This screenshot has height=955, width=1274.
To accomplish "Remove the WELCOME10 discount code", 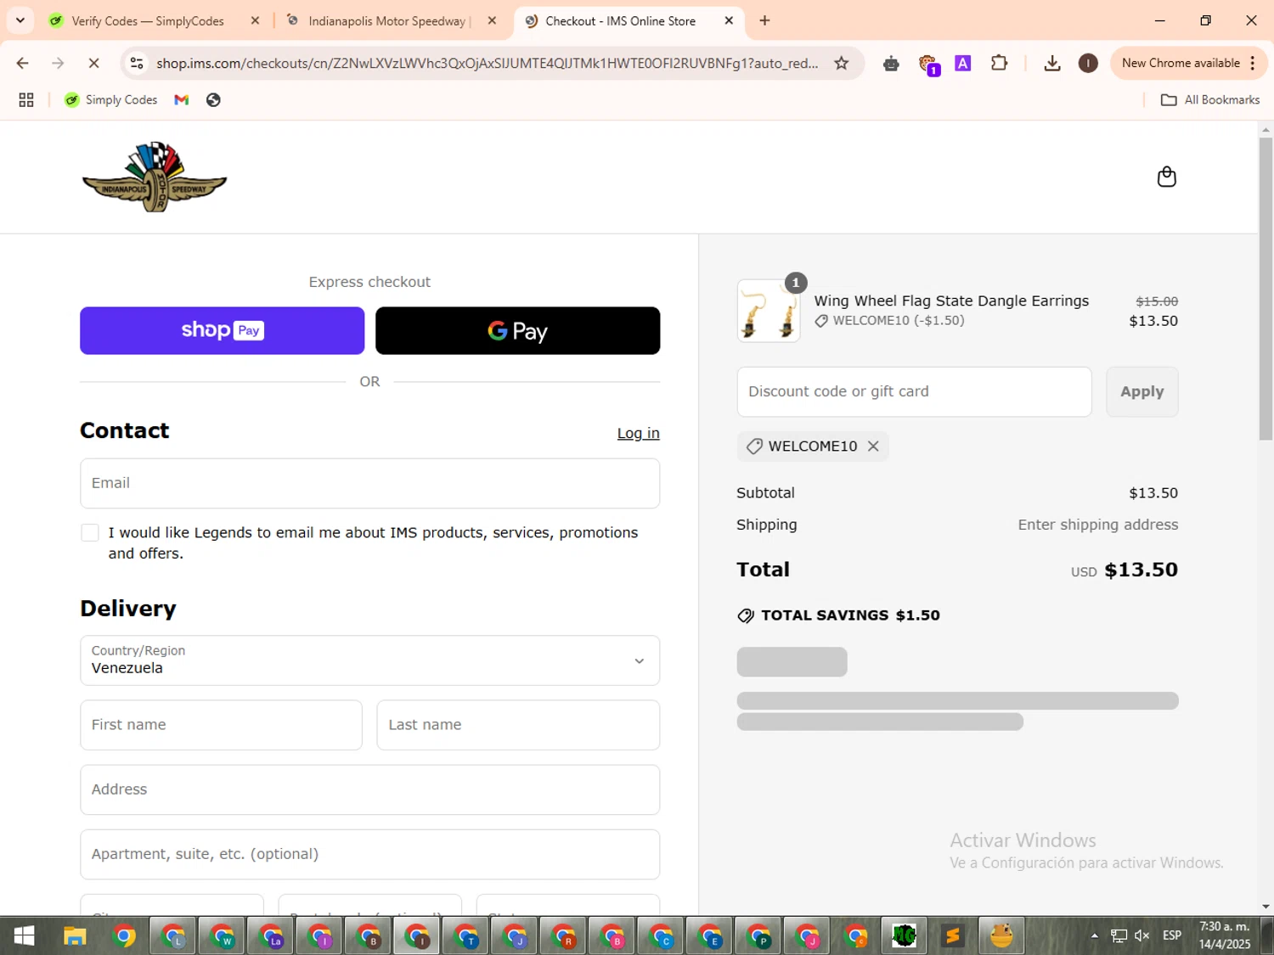I will (873, 447).
